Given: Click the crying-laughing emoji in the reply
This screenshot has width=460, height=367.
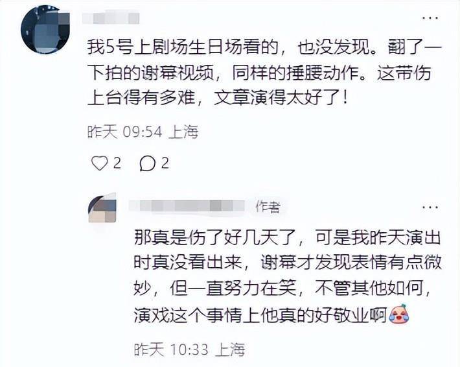Looking at the screenshot, I should pyautogui.click(x=398, y=314).
